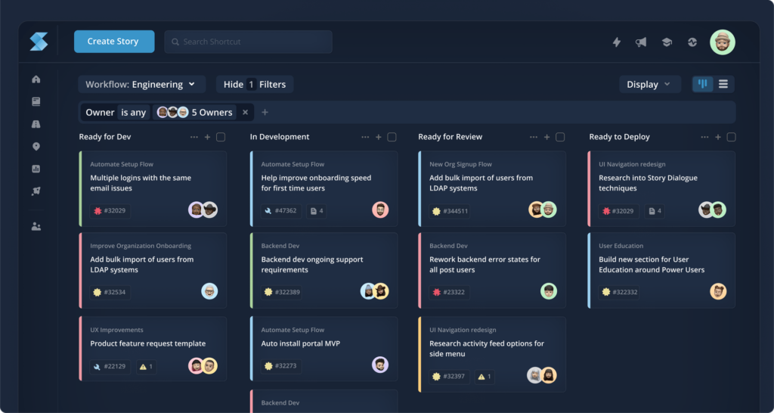Go to the Home sidebar icon
The width and height of the screenshot is (774, 413).
click(x=36, y=79)
